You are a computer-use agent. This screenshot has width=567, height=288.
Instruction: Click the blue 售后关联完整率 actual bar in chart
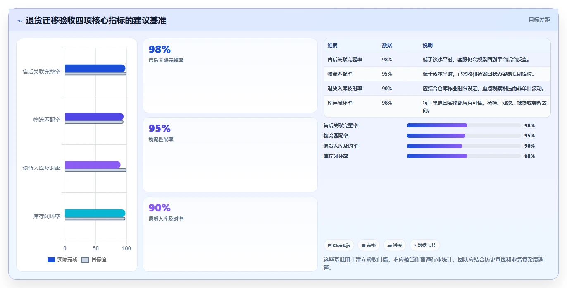[x=95, y=68]
